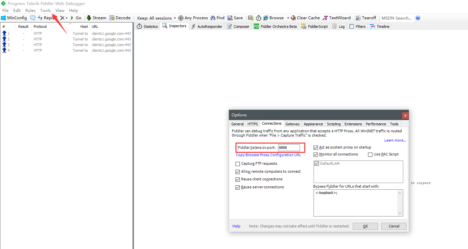The image size is (468, 249).
Task: Open WinConfig from the toolbar
Action: 14,18
